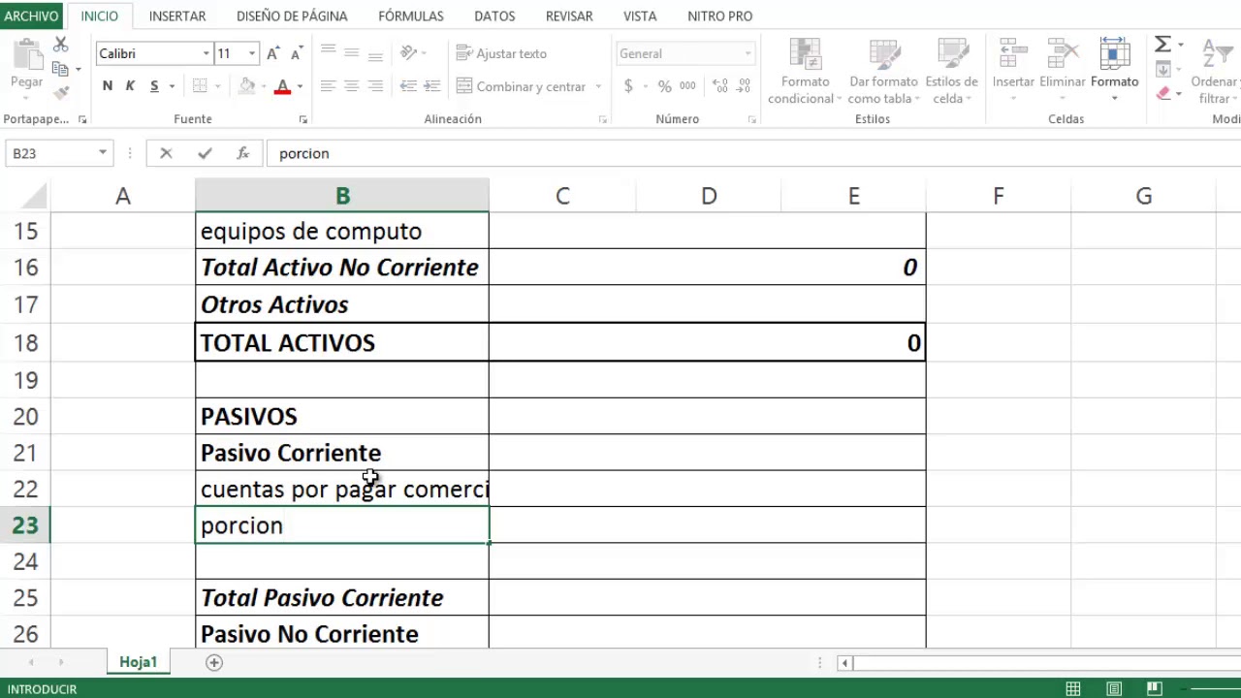Add a new sheet with the plus button
The width and height of the screenshot is (1241, 698).
pyautogui.click(x=213, y=662)
